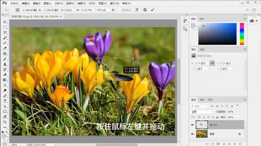Open the 不透明度 opacity dropdown arrow
The width and height of the screenshot is (261, 146).
[237, 112]
